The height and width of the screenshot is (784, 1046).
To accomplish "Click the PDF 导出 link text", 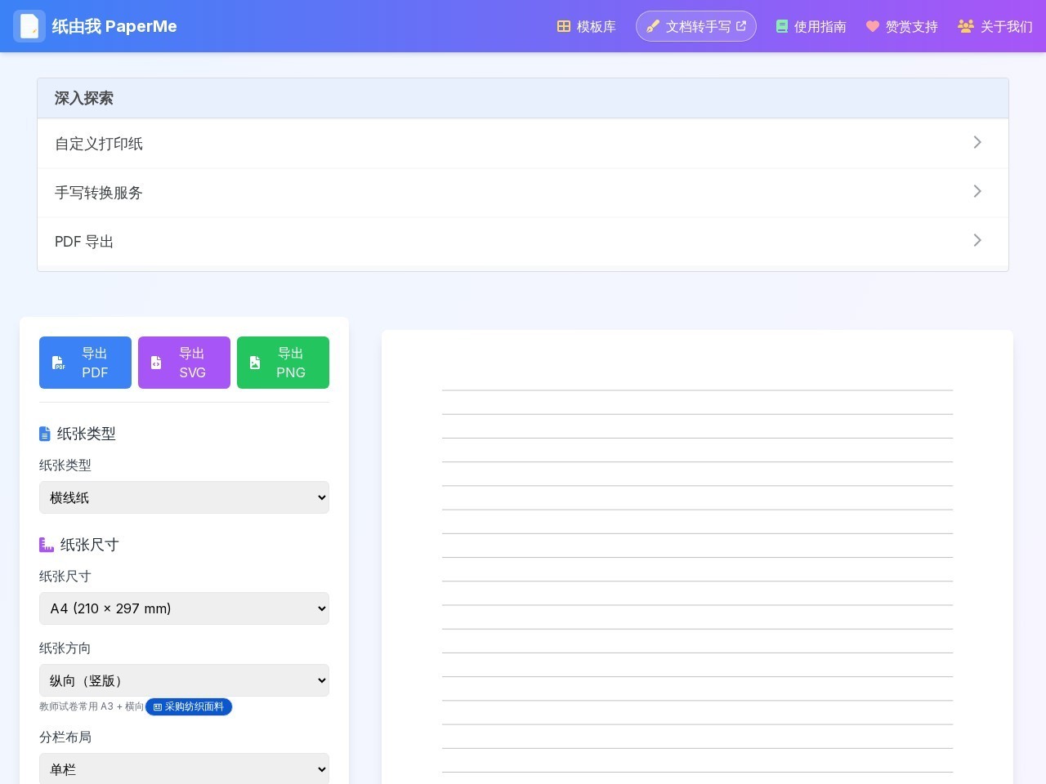I will coord(84,242).
